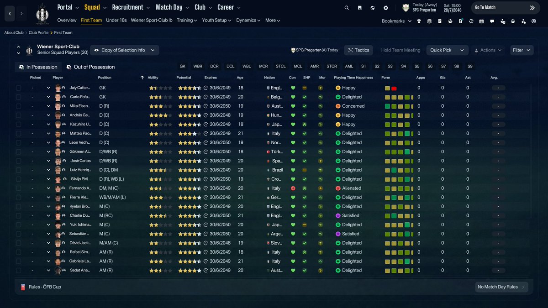Click the SPG Pregarten club badge
The width and height of the screenshot is (548, 308).
click(x=406, y=8)
